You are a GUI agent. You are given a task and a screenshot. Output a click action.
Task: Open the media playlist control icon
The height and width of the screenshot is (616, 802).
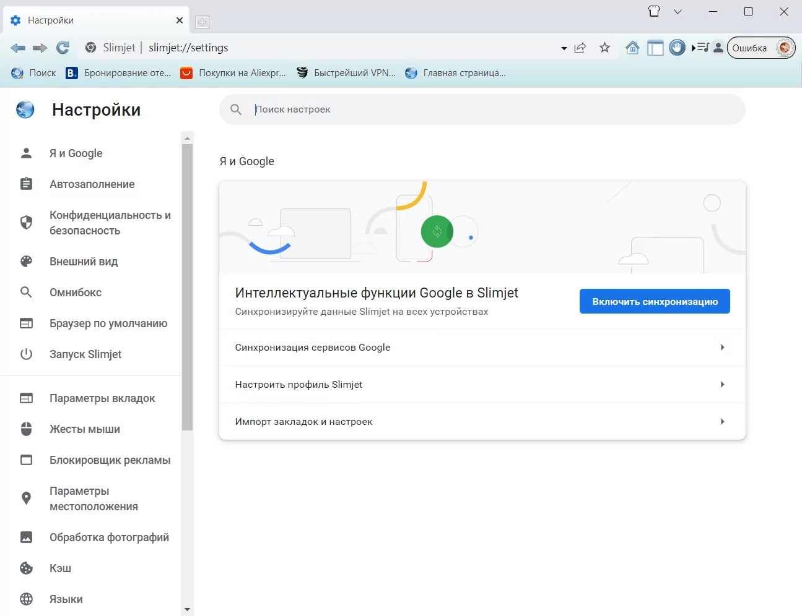(x=700, y=48)
